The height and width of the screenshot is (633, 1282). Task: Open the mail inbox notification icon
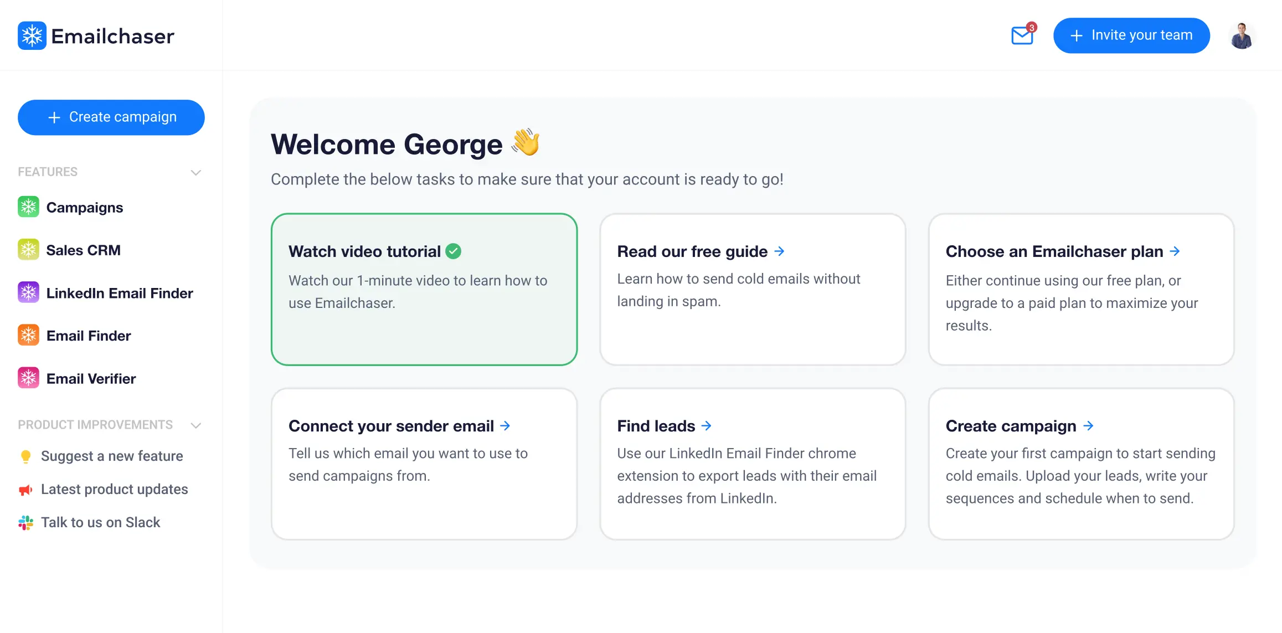click(x=1022, y=36)
